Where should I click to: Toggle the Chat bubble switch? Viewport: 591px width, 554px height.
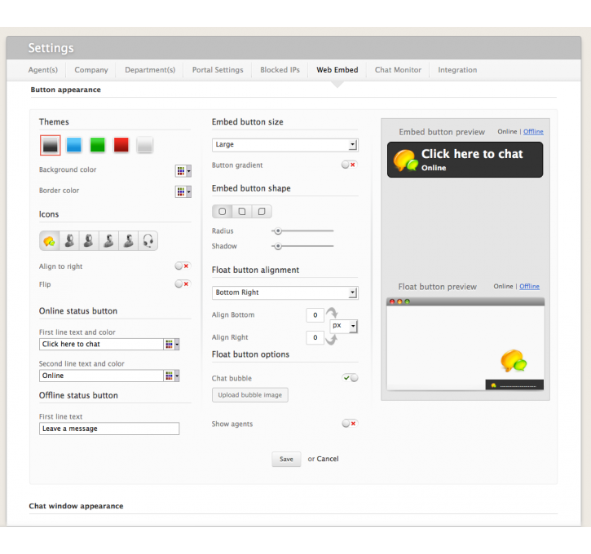(351, 378)
